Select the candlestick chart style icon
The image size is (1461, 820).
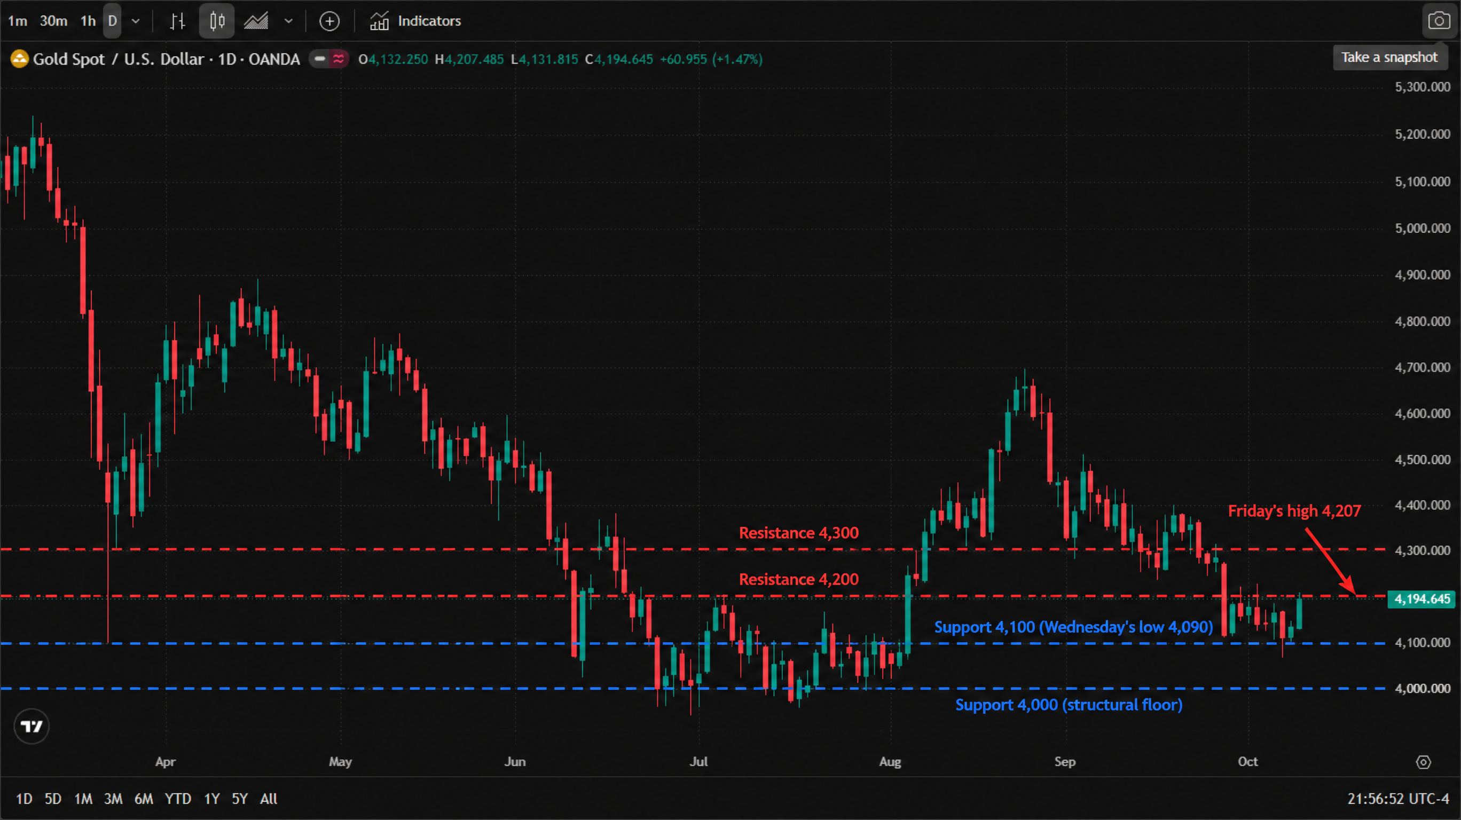tap(217, 21)
